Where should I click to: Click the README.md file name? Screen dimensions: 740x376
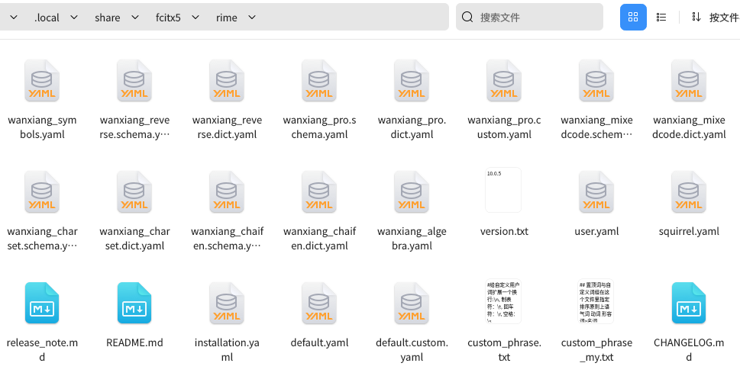134,342
